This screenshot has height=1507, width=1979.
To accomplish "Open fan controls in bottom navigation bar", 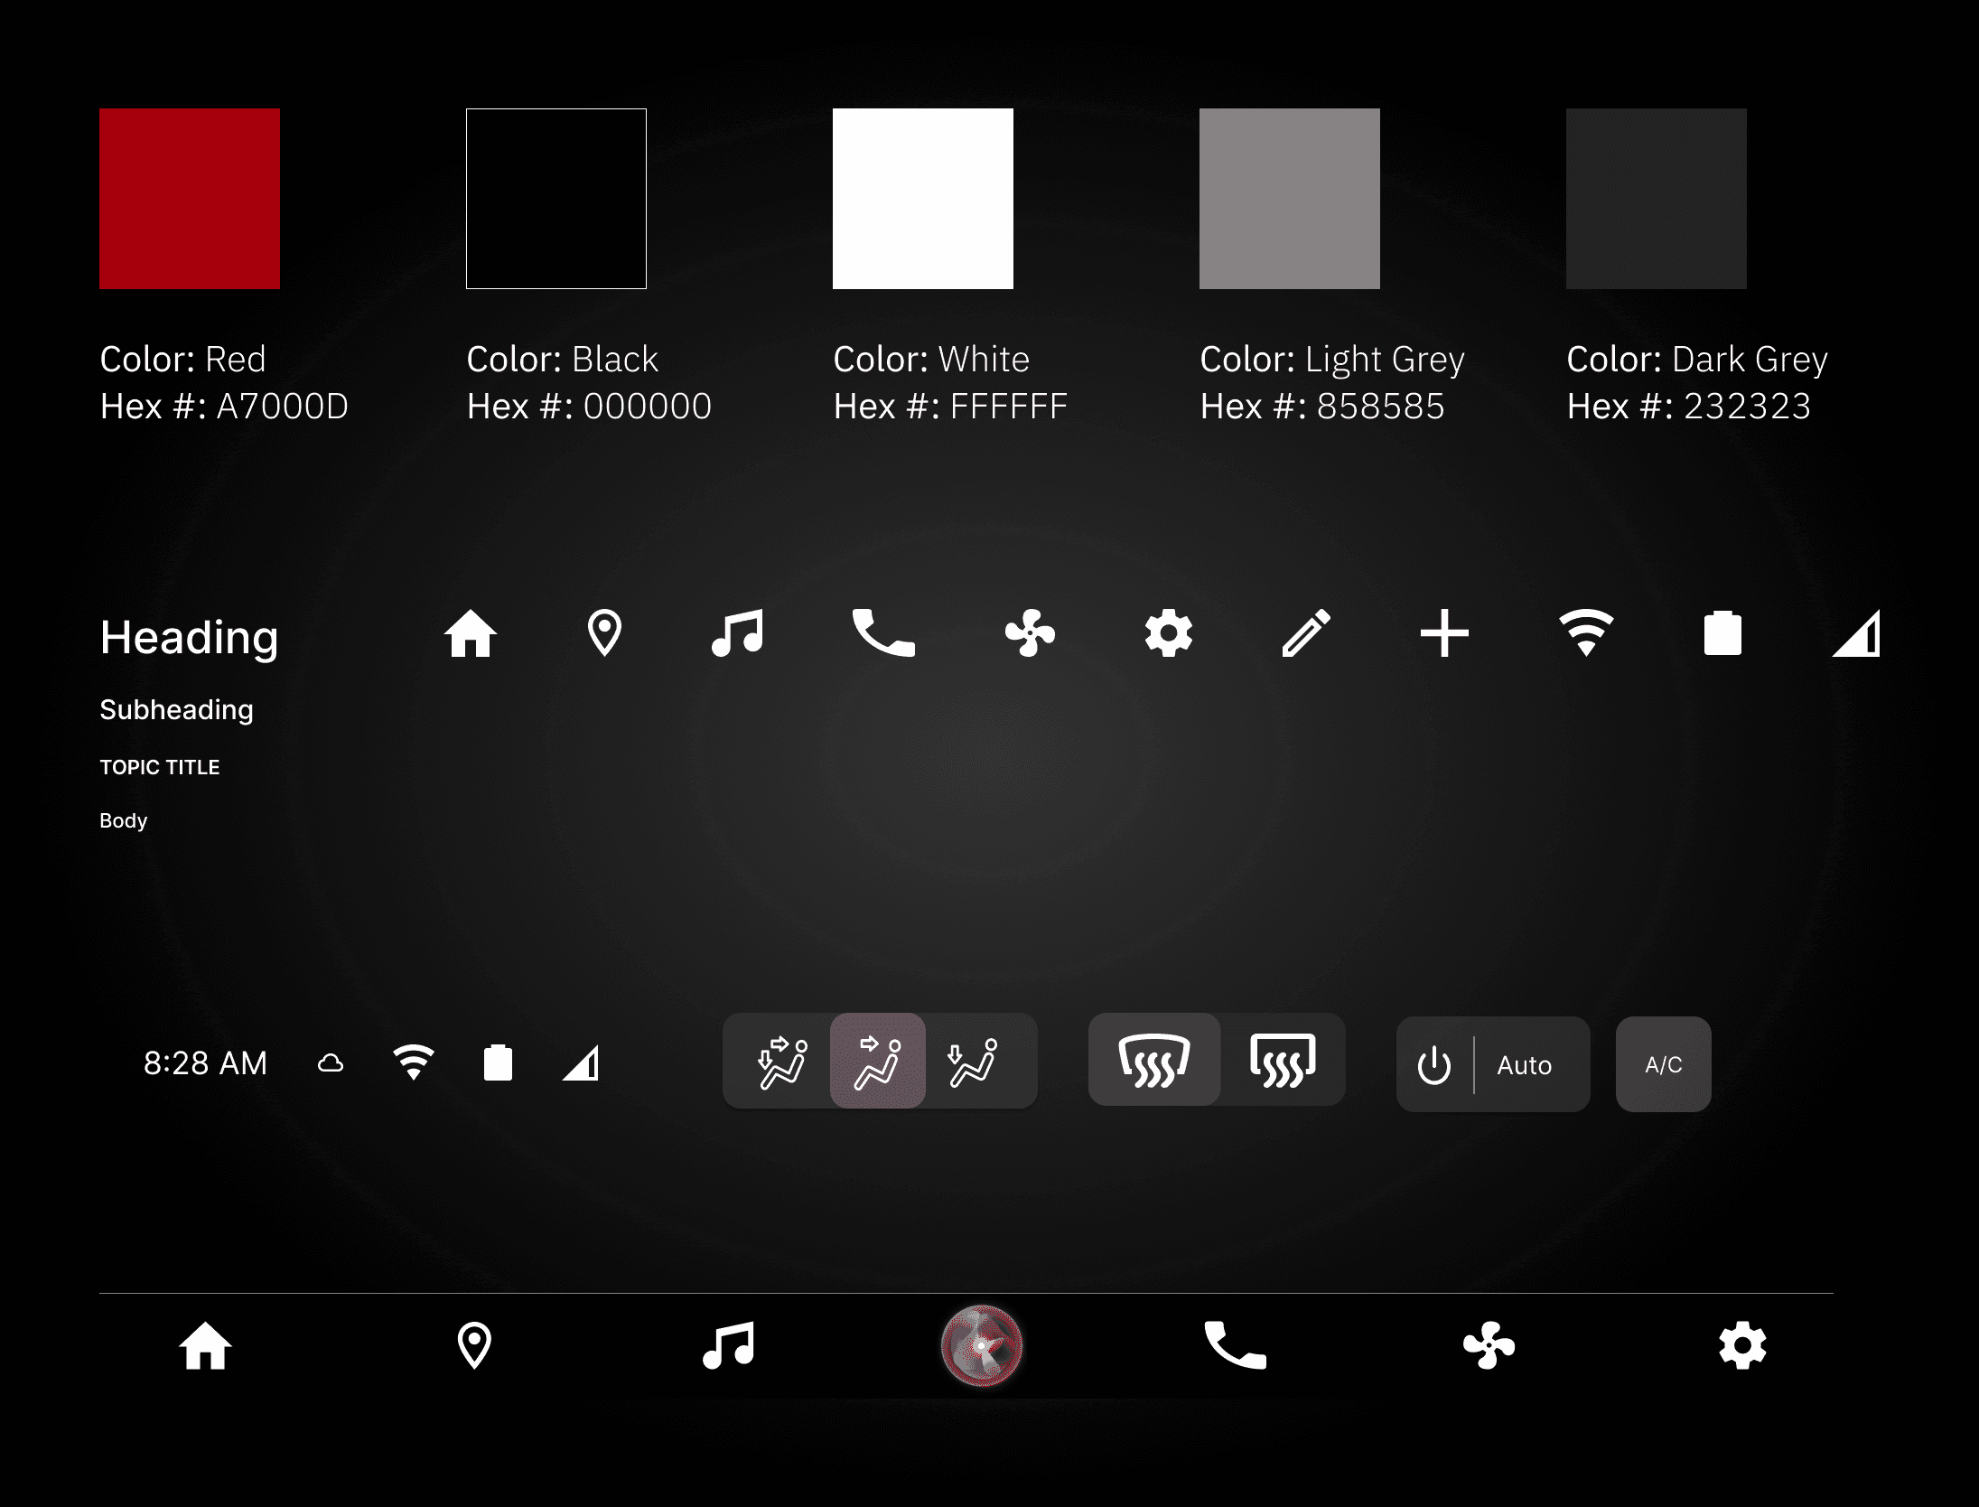I will coord(1489,1346).
